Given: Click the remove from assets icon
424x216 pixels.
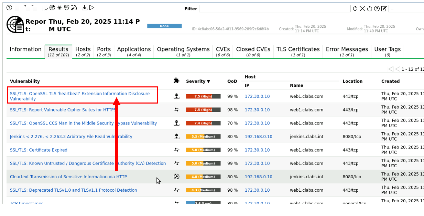Looking at the screenshot, I should pos(34,8).
